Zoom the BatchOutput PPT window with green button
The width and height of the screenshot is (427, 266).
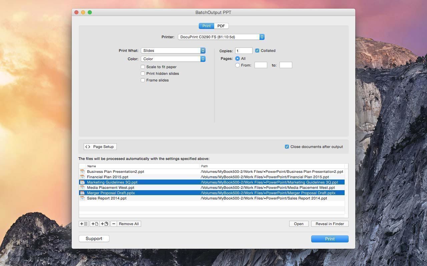[x=90, y=12]
